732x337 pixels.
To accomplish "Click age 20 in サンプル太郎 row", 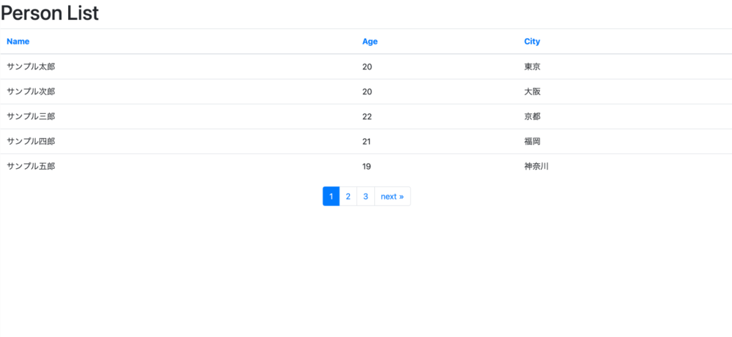I will [367, 67].
